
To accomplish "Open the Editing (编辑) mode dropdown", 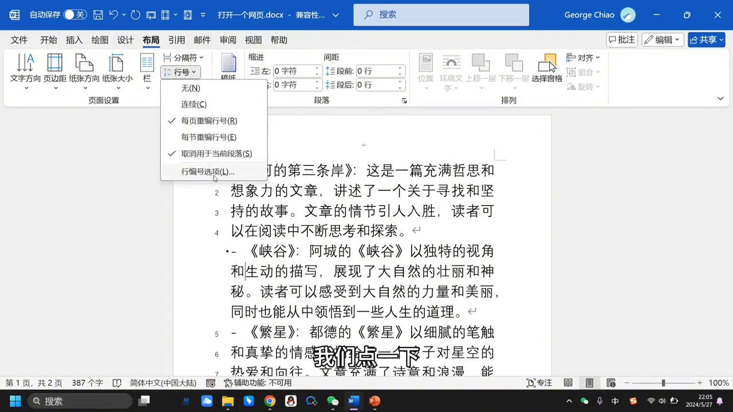I will tap(663, 39).
